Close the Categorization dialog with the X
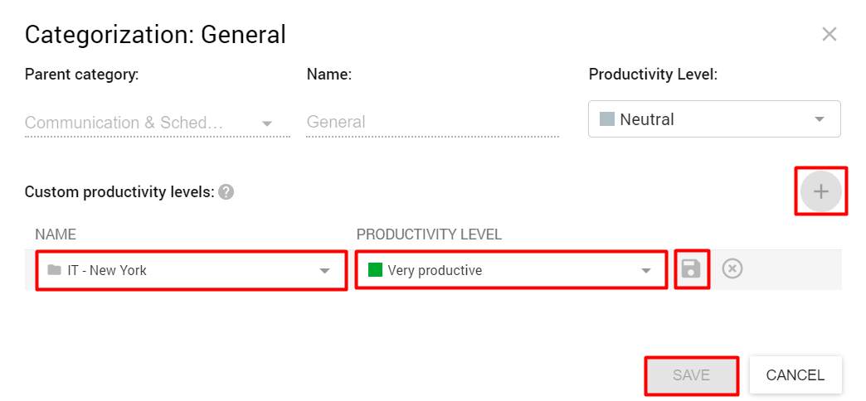This screenshot has width=866, height=401. pyautogui.click(x=829, y=34)
